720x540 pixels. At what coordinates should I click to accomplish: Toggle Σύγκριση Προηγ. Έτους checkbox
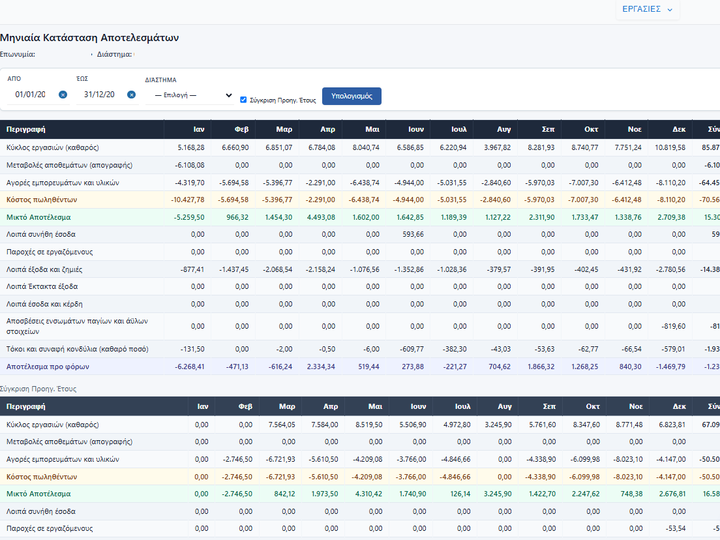[x=243, y=100]
